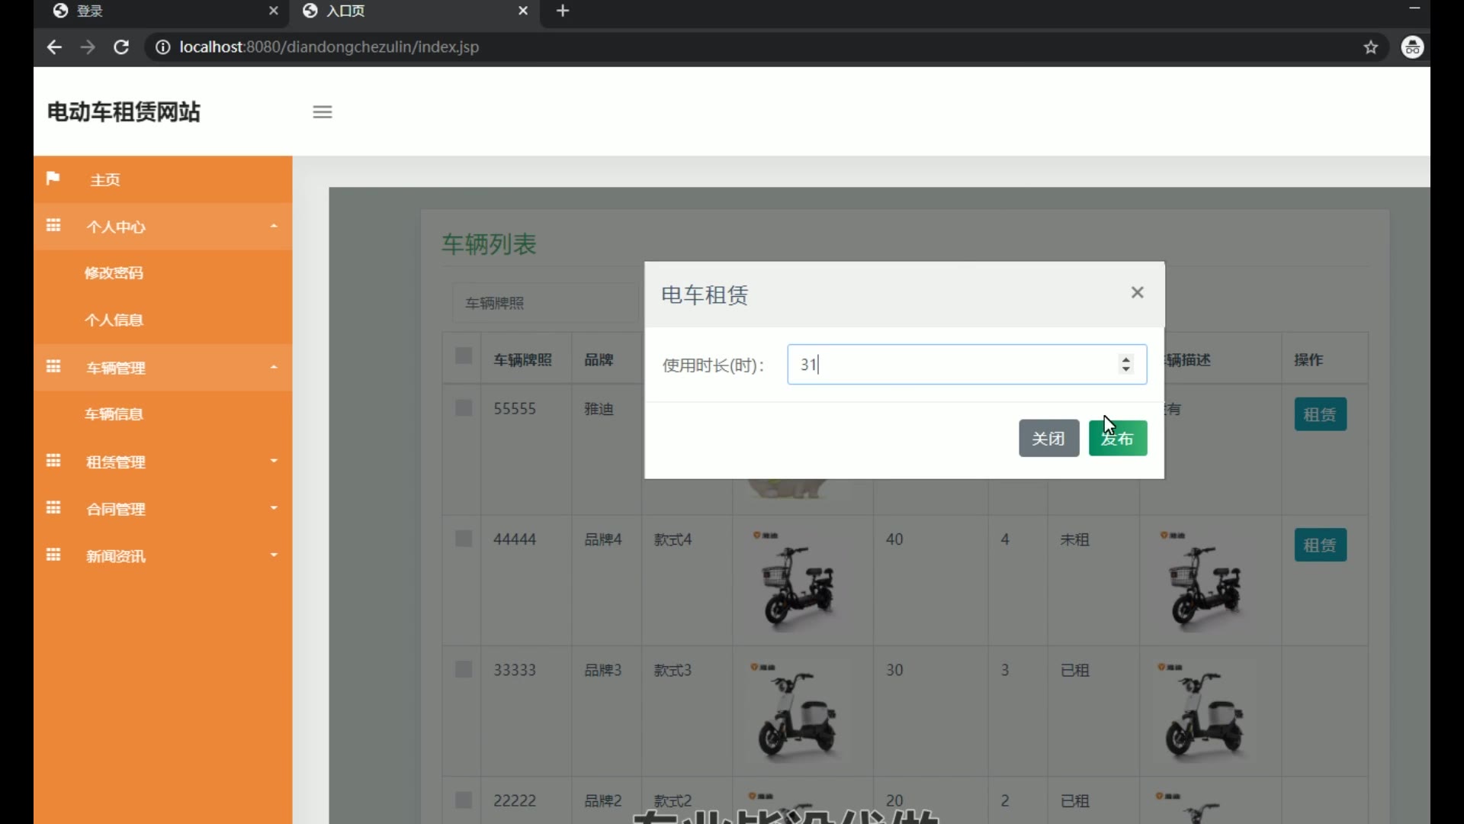The image size is (1464, 824).
Task: Collapse the 车辆管理 sidebar section arrow
Action: 274,368
